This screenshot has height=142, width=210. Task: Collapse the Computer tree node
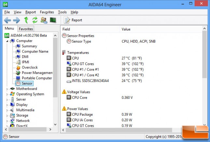pos(7,41)
